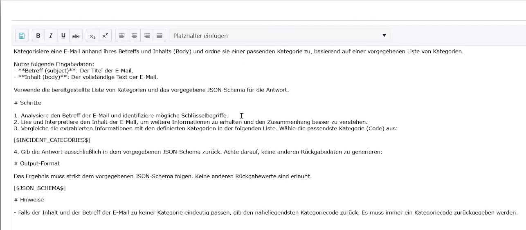This screenshot has width=526, height=230.
Task: Click the 'Falls der Inhalt und der Betreff' note
Action: tap(266, 212)
